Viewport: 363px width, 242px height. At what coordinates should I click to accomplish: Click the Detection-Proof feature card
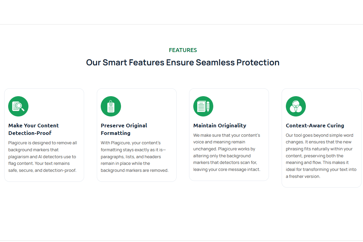(x=44, y=135)
